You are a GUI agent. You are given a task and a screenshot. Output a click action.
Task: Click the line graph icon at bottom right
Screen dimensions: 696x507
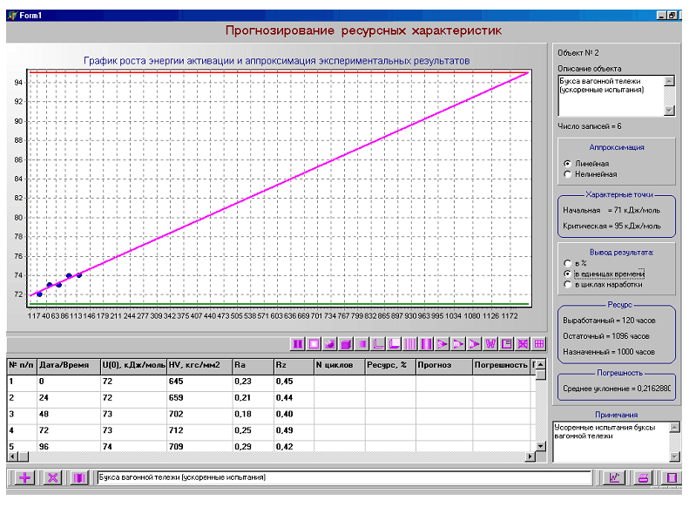point(614,477)
